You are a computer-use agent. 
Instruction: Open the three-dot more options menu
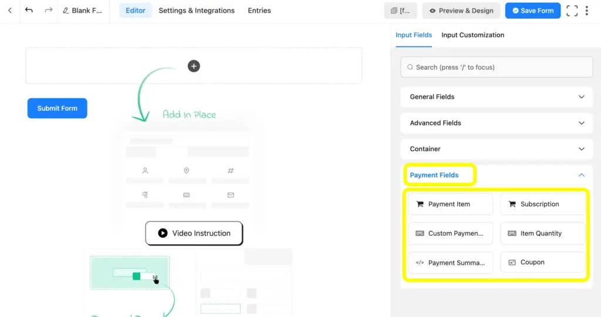586,11
